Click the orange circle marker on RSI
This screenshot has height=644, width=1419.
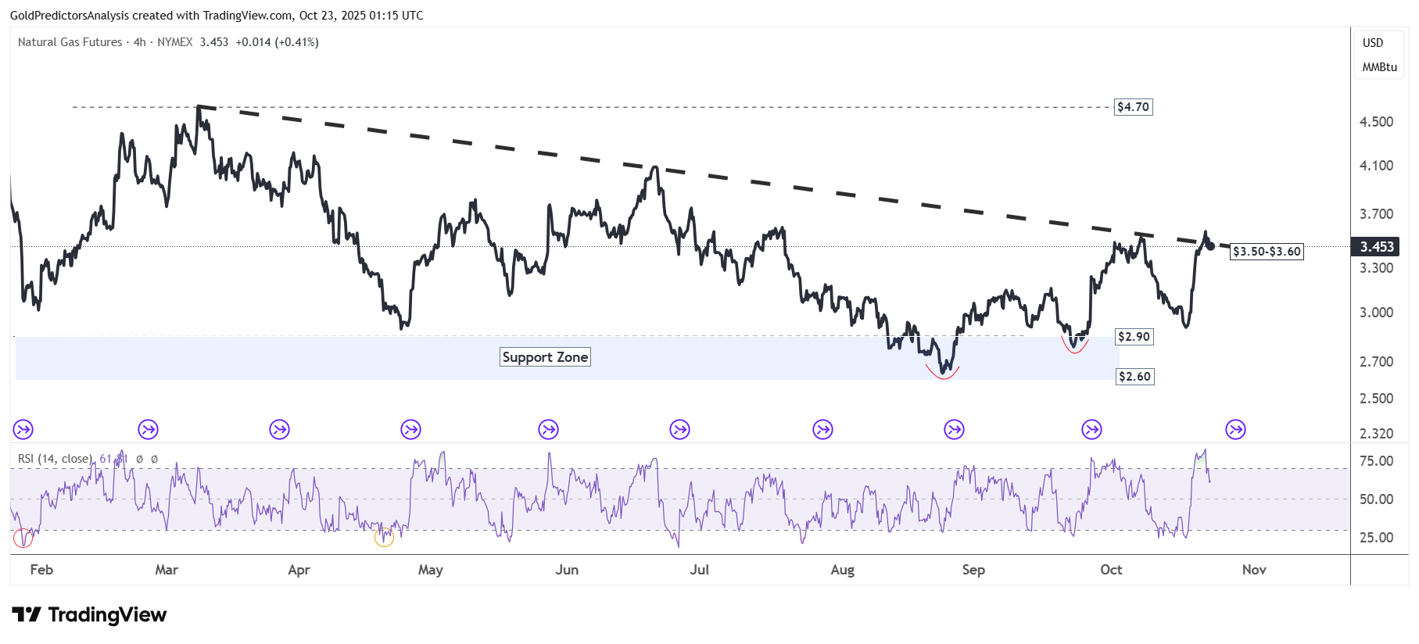click(384, 537)
